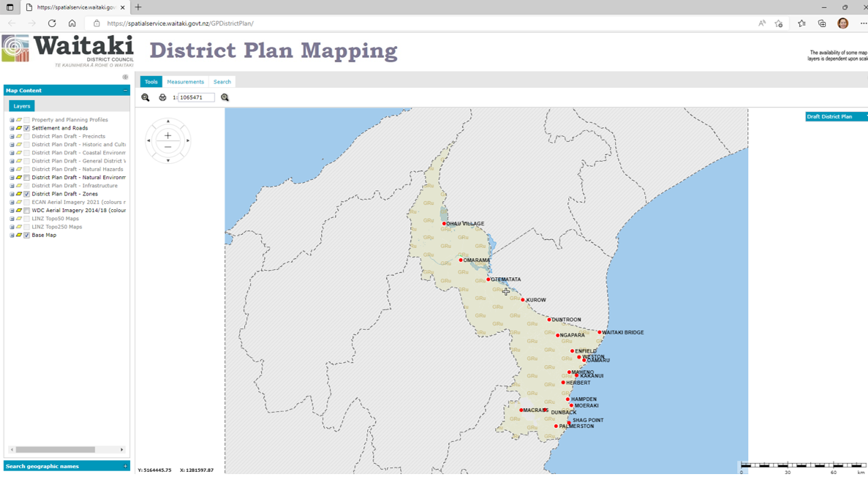Click the KUROW town marker on map
This screenshot has height=477, width=868.
(523, 300)
